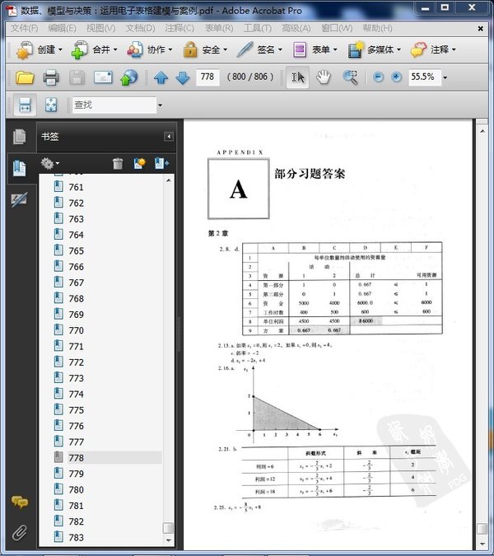Open the bookmark options gear dropdown
The image size is (494, 556).
click(50, 164)
